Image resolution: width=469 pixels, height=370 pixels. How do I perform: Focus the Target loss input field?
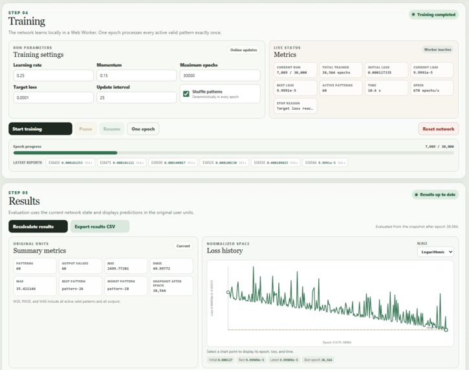tap(53, 98)
